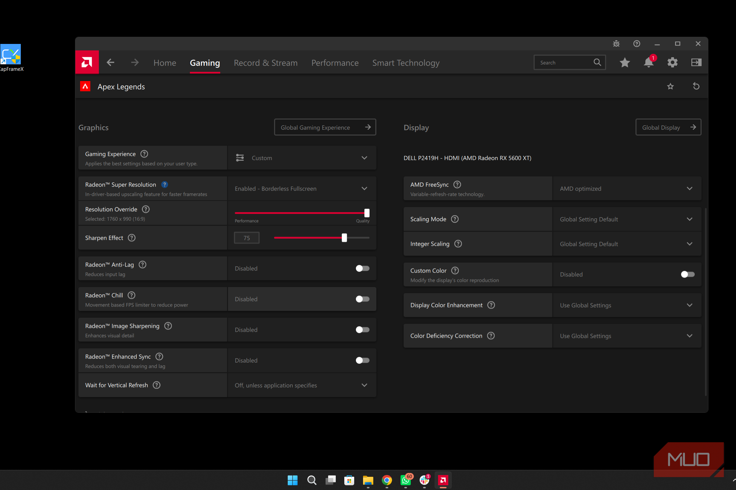Open Chrome from the taskbar
This screenshot has height=490, width=736.
pos(387,480)
